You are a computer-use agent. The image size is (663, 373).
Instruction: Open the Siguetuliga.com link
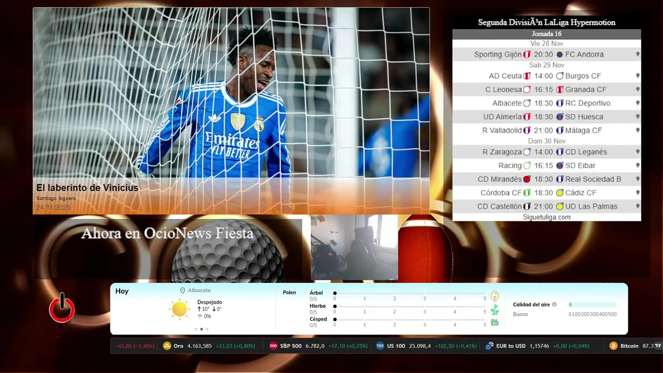(x=546, y=217)
